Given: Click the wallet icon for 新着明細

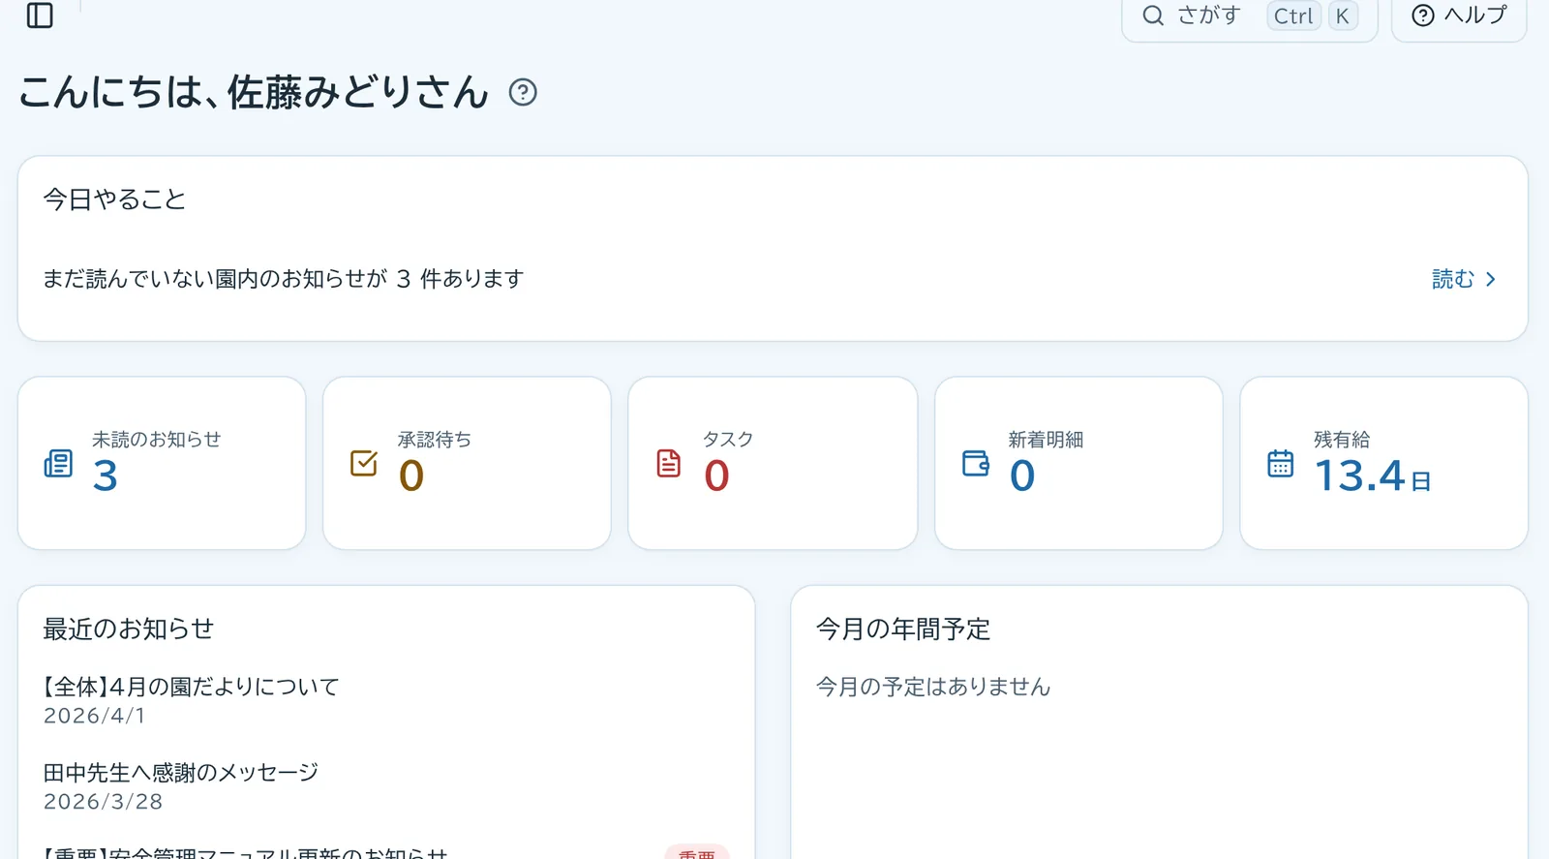Looking at the screenshot, I should (x=976, y=463).
